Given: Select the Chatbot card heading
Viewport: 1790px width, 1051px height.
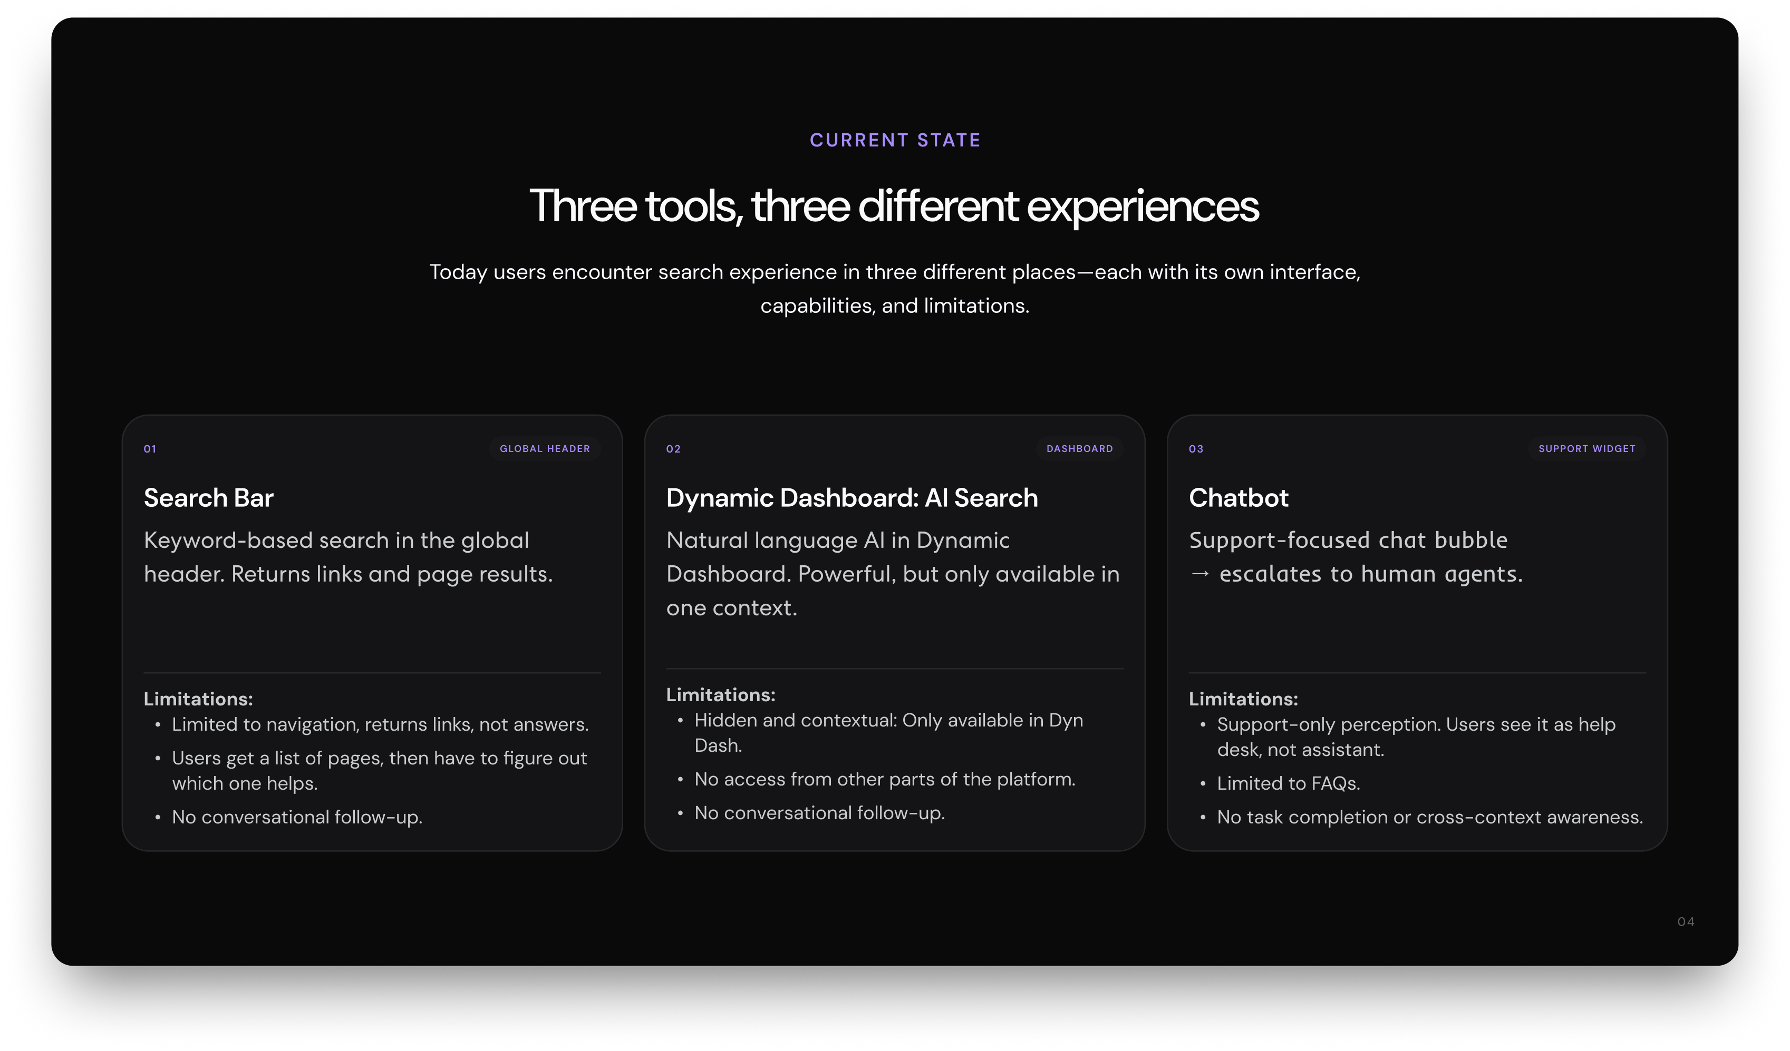Looking at the screenshot, I should 1239,497.
